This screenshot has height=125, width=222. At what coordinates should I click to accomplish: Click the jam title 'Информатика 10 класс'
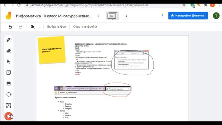click(x=54, y=16)
